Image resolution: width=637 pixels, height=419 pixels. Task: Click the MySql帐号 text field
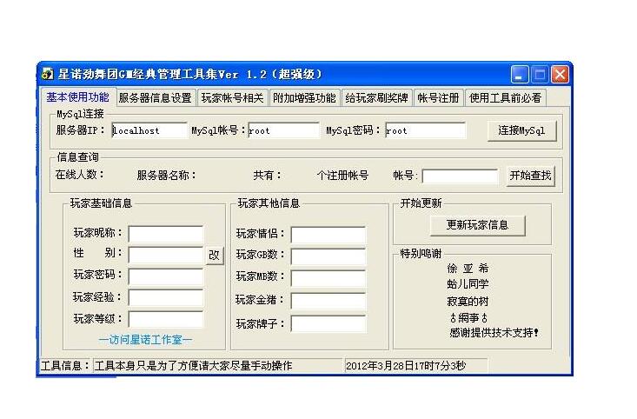tap(283, 131)
